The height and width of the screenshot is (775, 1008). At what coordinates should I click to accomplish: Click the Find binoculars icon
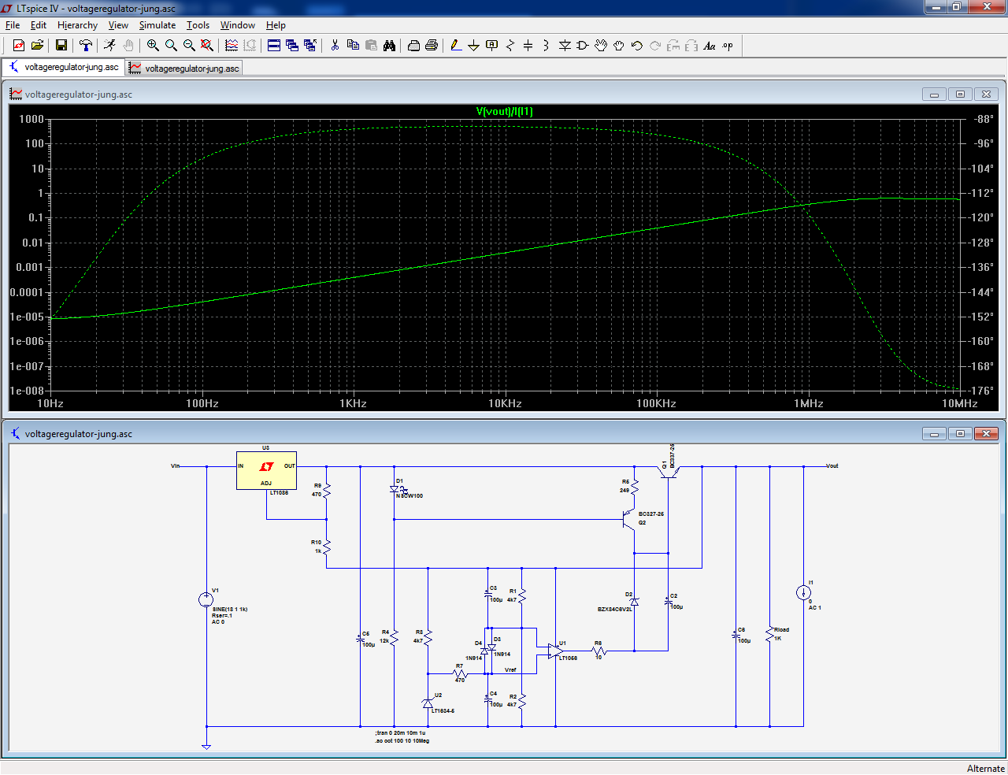click(389, 46)
